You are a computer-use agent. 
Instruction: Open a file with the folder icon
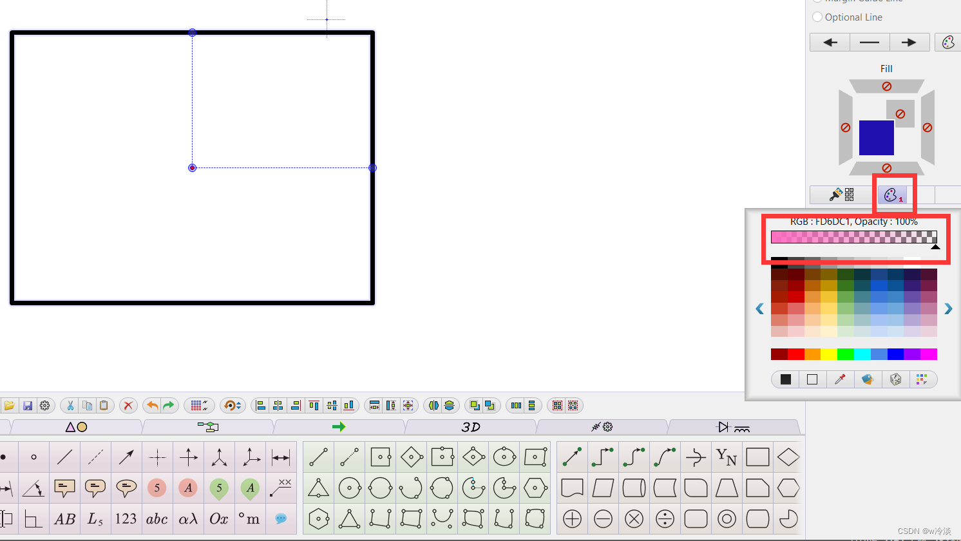pyautogui.click(x=10, y=406)
